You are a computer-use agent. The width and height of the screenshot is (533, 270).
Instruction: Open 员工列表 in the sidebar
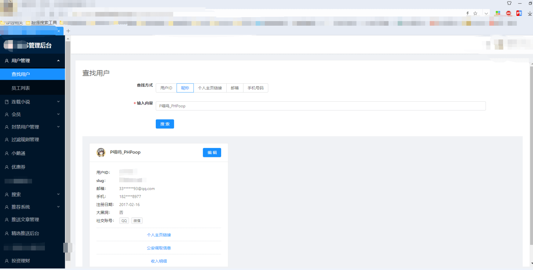pos(32,88)
